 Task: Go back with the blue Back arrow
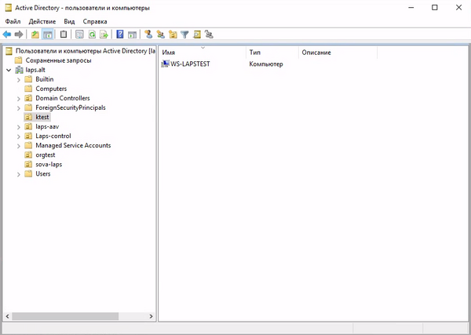coord(7,35)
